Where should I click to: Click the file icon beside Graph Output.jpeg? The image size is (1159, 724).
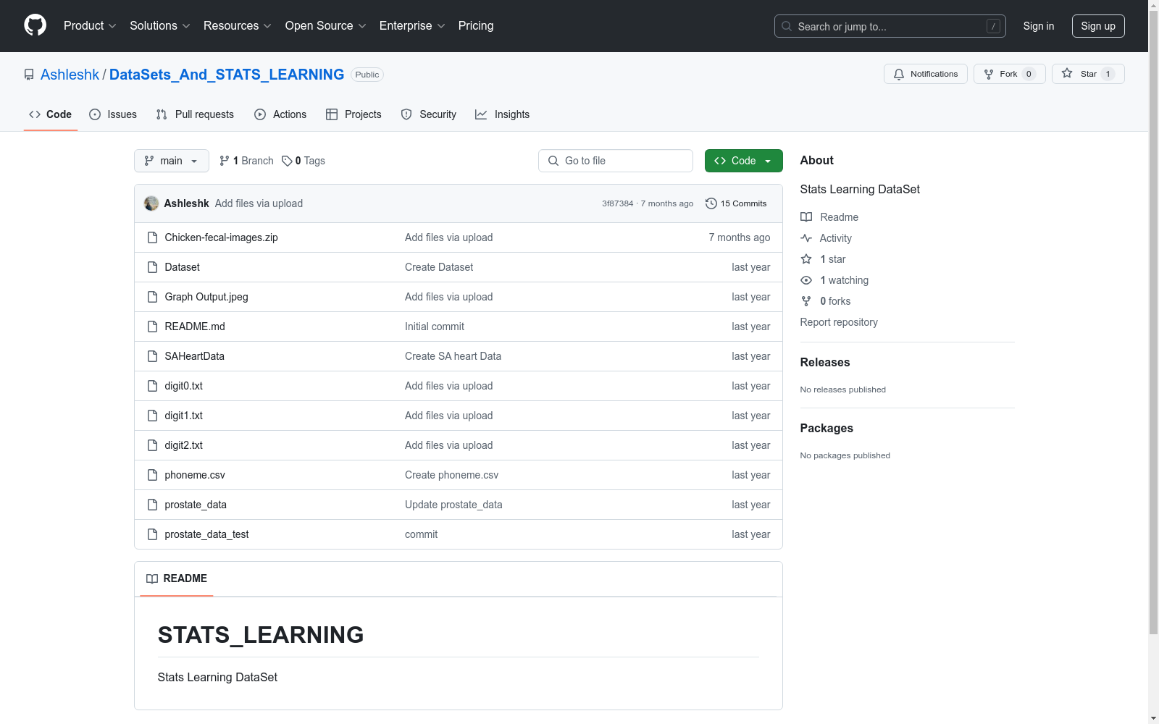(152, 297)
